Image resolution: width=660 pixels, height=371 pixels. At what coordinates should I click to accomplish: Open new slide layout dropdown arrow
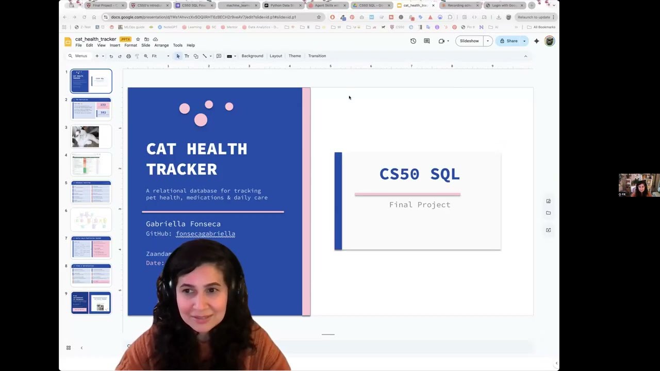103,56
